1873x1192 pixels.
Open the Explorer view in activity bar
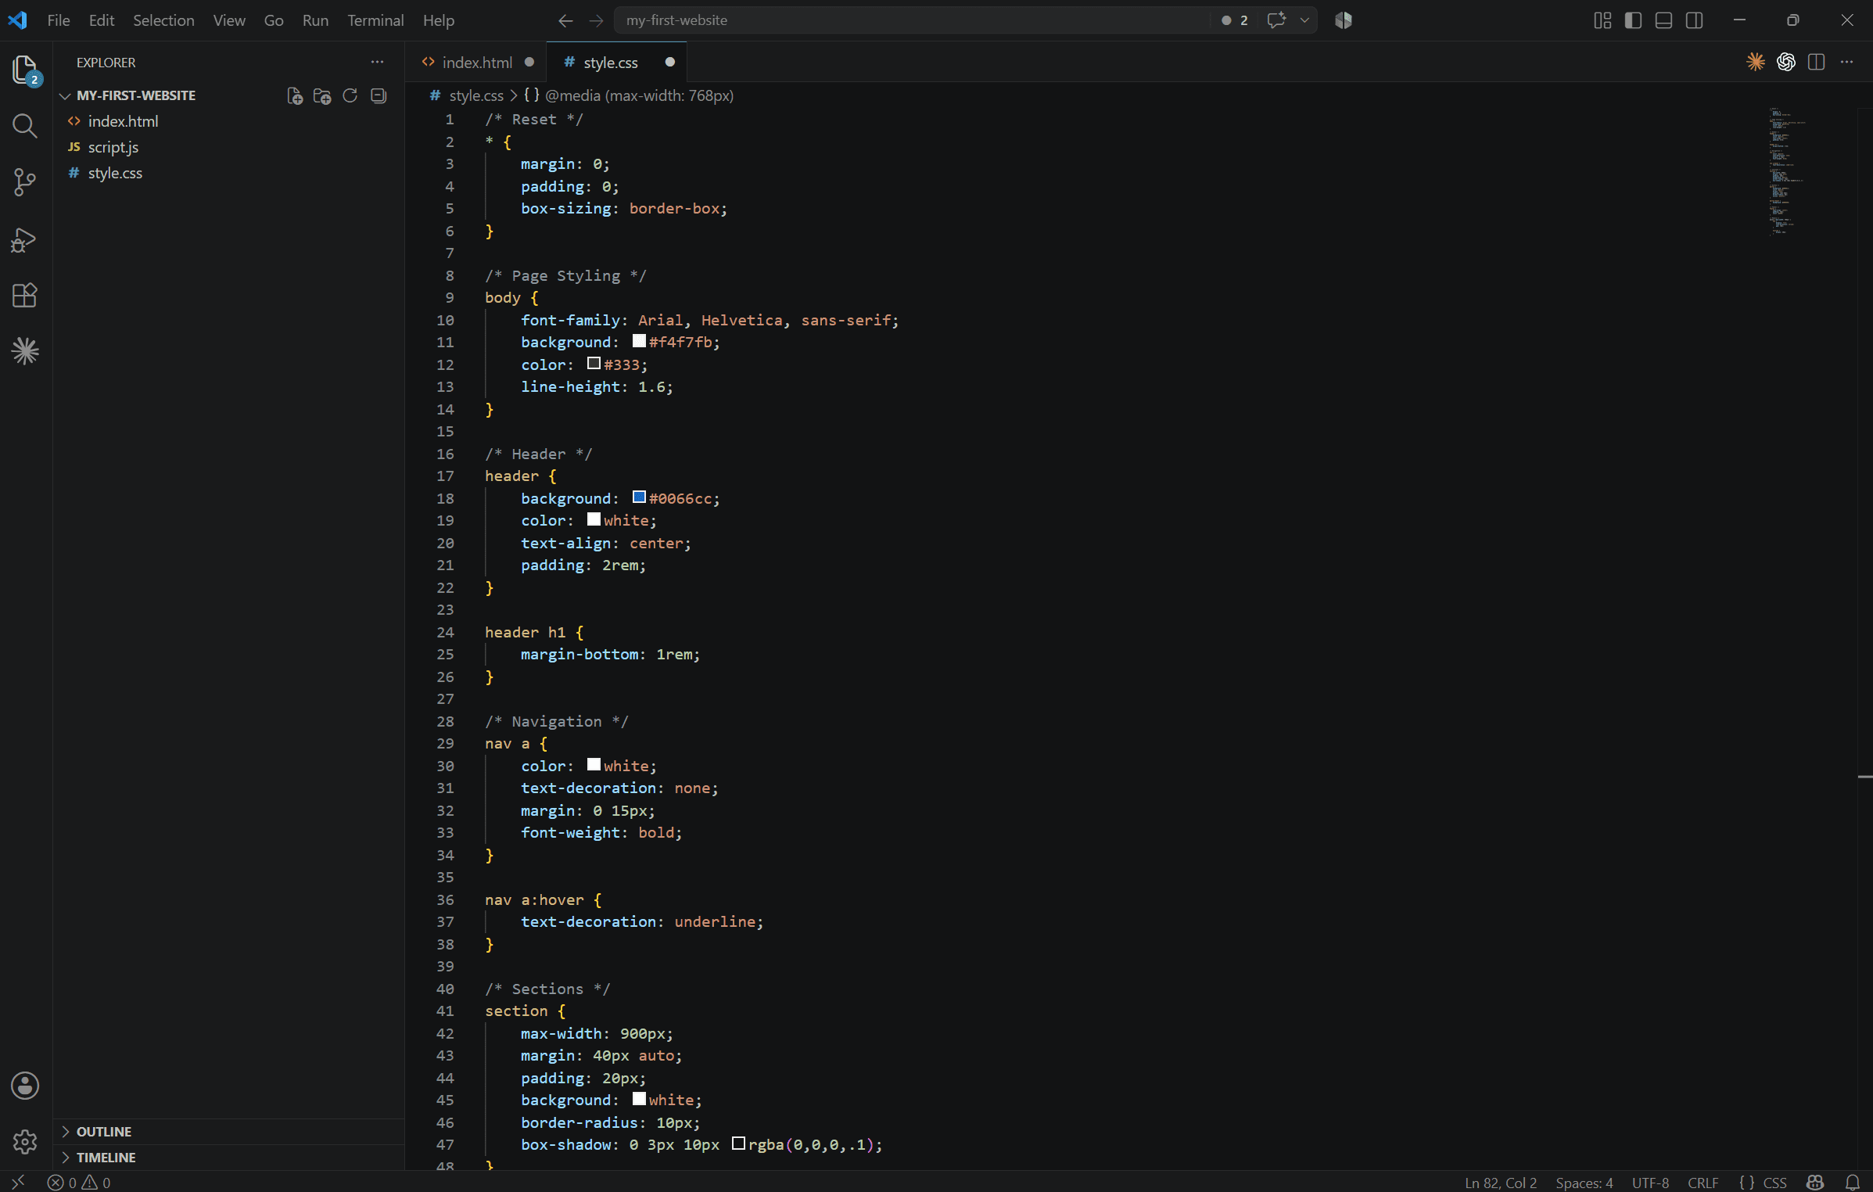pos(25,70)
